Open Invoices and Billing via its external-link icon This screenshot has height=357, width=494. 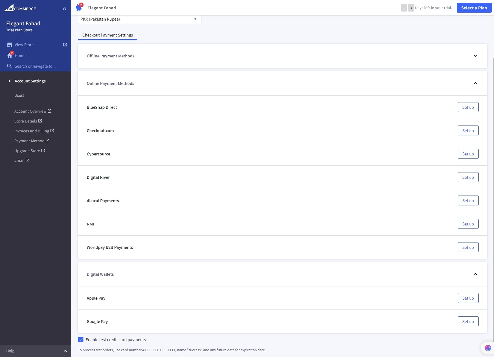pyautogui.click(x=52, y=131)
